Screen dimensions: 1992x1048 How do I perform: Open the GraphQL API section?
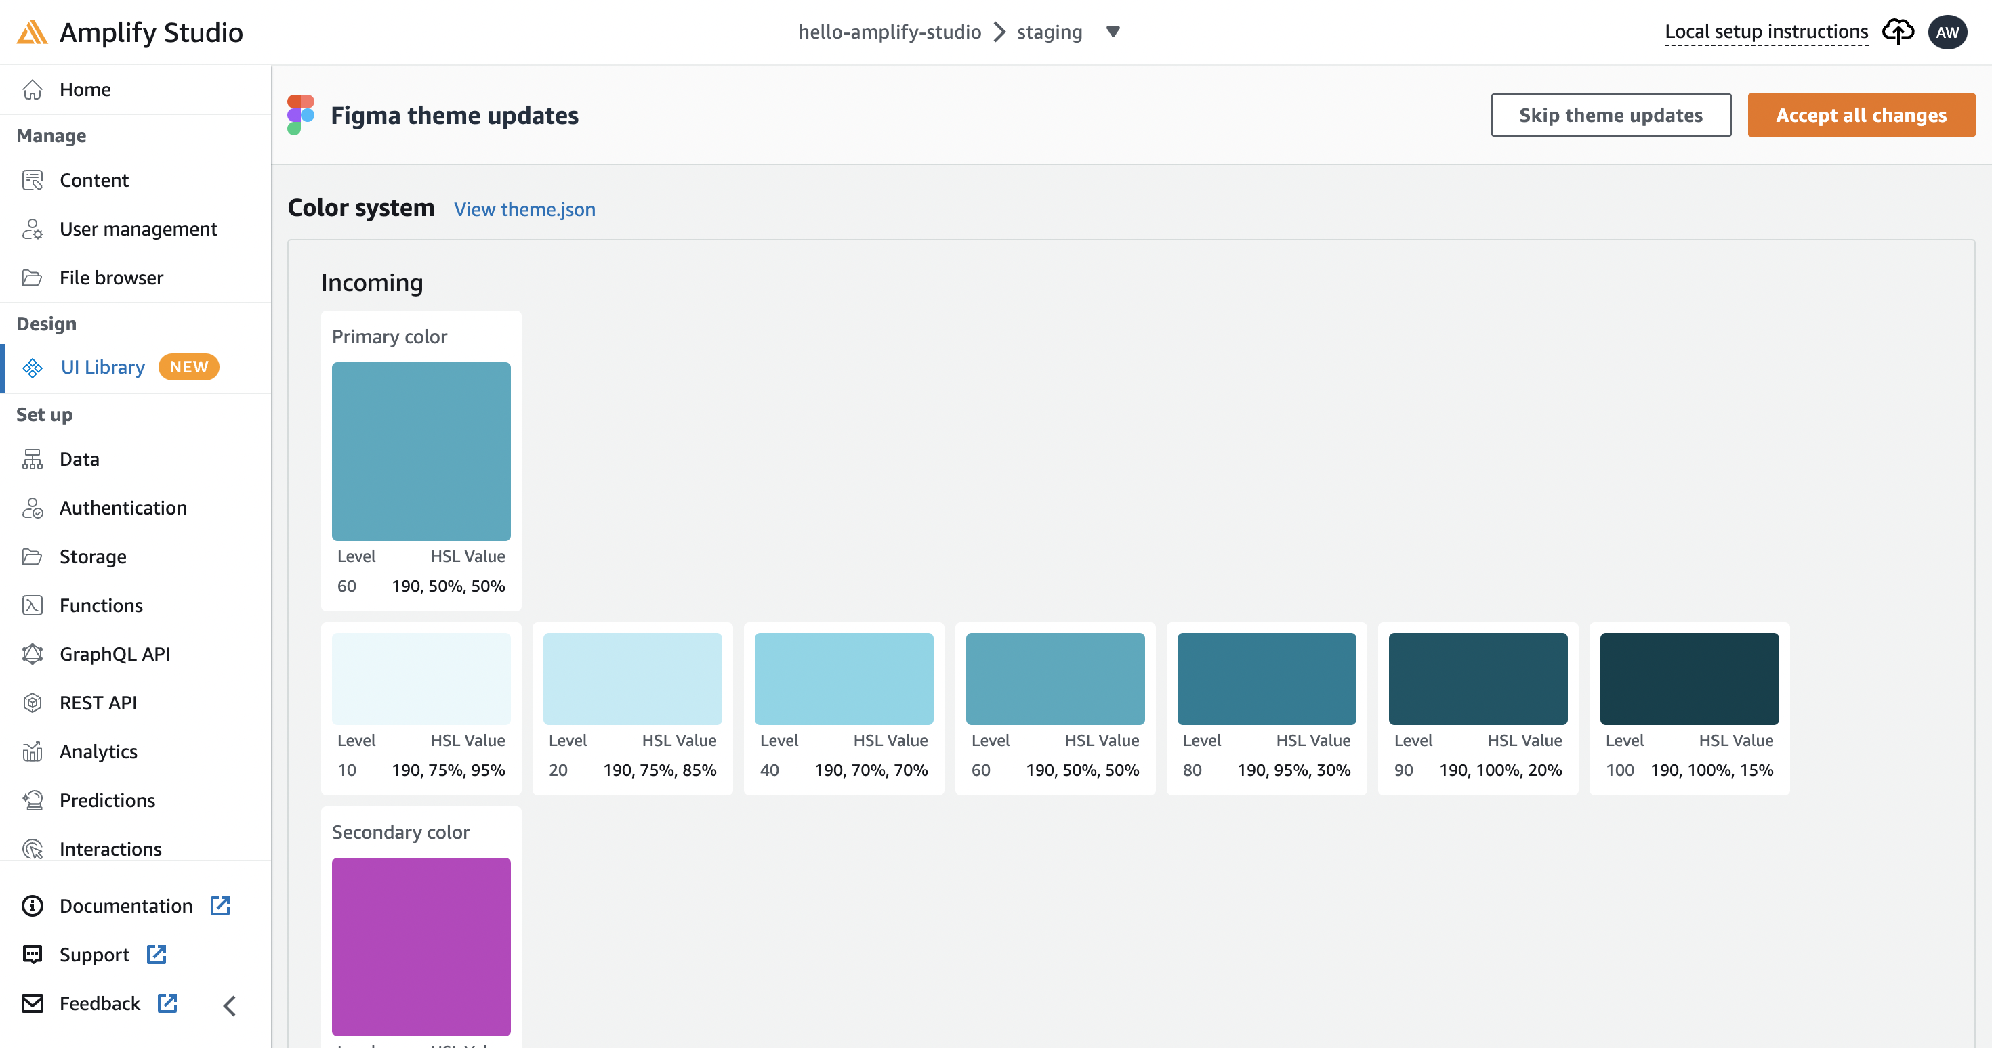tap(115, 653)
